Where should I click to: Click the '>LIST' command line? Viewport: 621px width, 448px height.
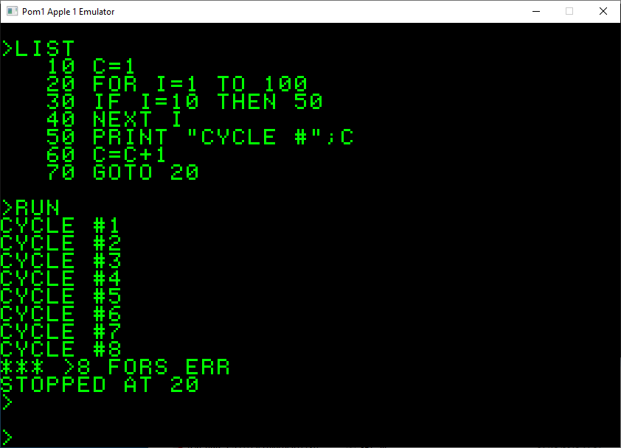pyautogui.click(x=38, y=49)
